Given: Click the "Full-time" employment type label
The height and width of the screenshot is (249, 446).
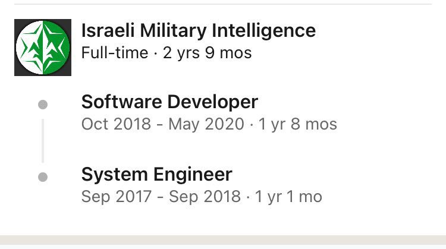Looking at the screenshot, I should point(114,53).
